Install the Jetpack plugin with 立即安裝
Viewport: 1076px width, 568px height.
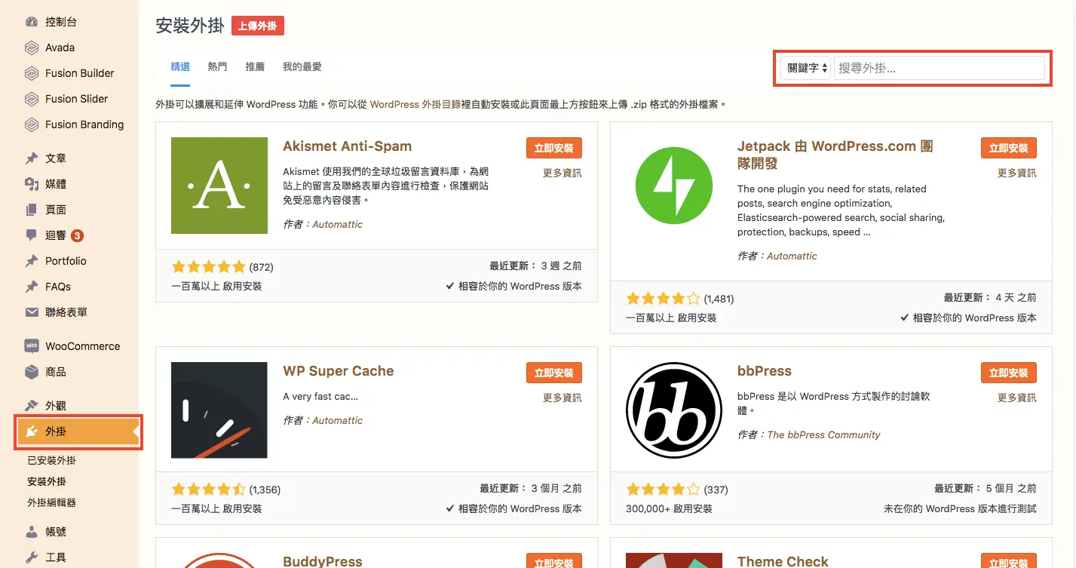tap(1009, 148)
